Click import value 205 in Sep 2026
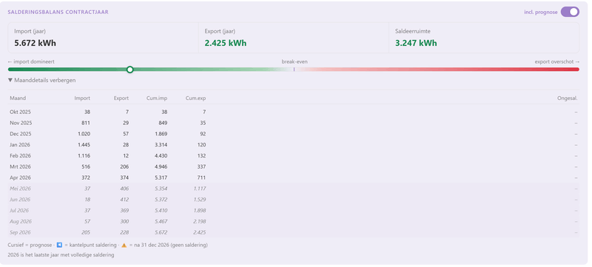 [x=86, y=232]
